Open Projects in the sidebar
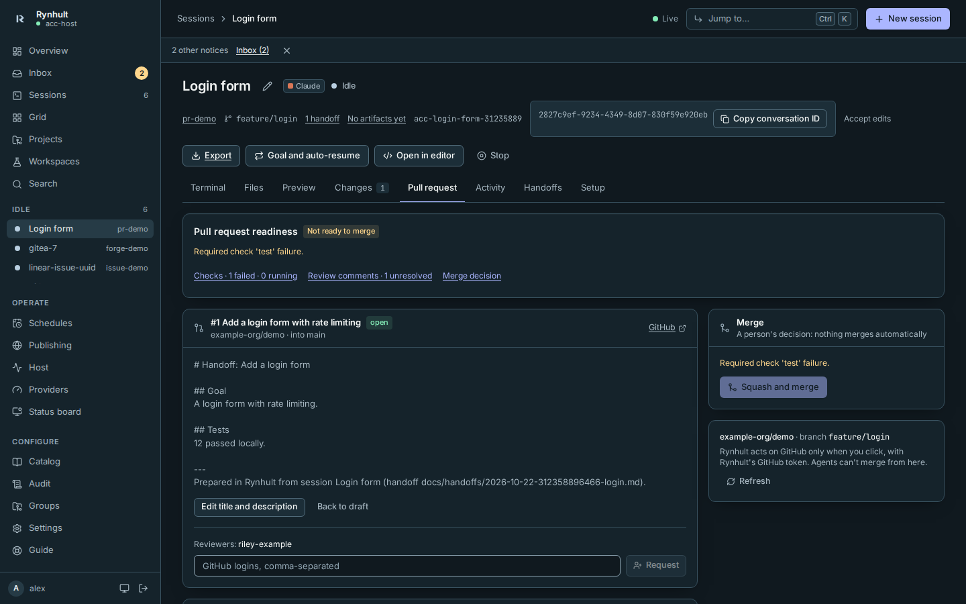This screenshot has width=966, height=604. coord(80,140)
